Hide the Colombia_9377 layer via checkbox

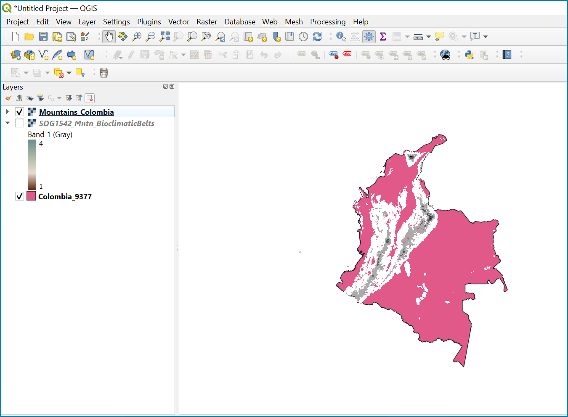(19, 196)
